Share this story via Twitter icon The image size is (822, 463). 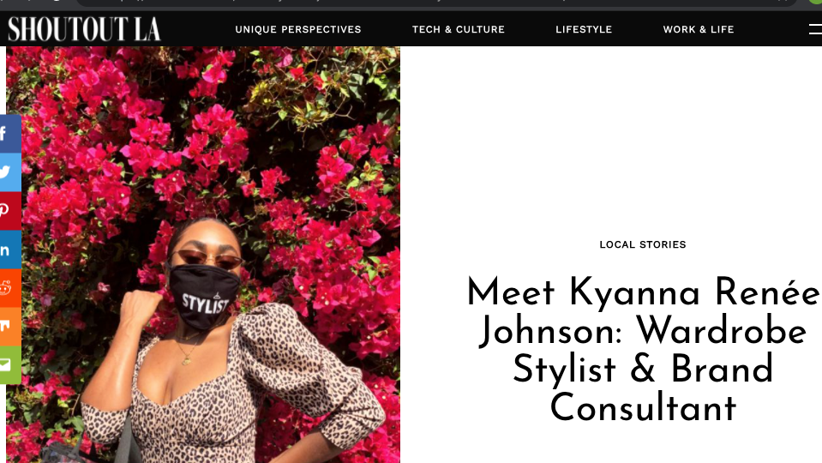tap(9, 172)
